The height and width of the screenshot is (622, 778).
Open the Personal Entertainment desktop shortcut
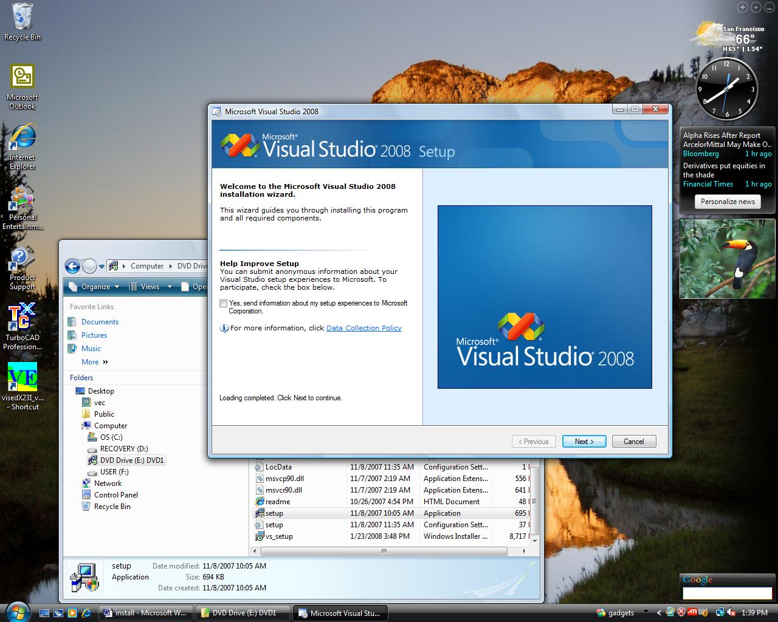(22, 207)
